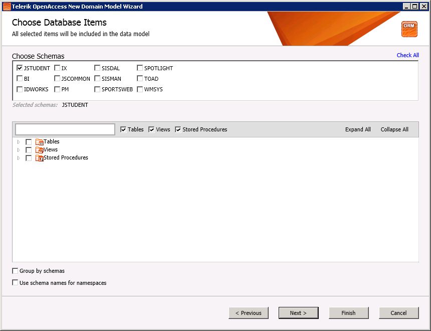Click Expand All
This screenshot has height=331, width=431.
358,129
